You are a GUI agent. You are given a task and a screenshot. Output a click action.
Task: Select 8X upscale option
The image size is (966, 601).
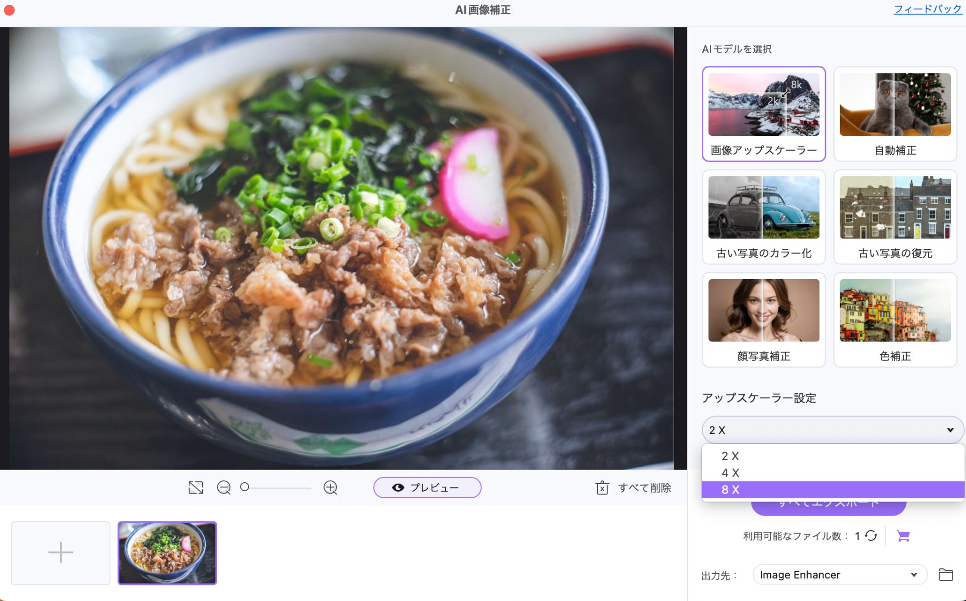coord(834,490)
